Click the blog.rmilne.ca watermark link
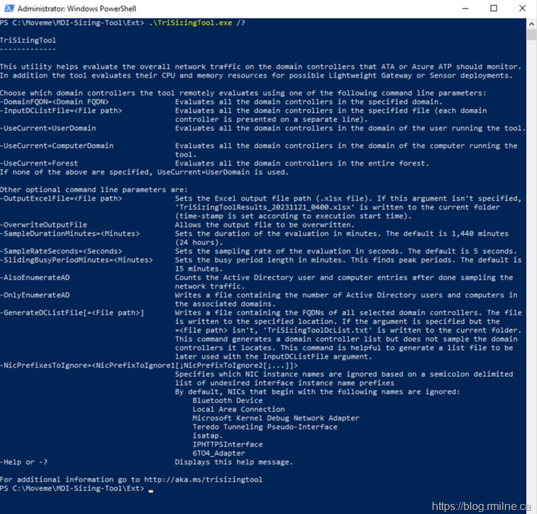This screenshot has height=514, width=537. 481,506
